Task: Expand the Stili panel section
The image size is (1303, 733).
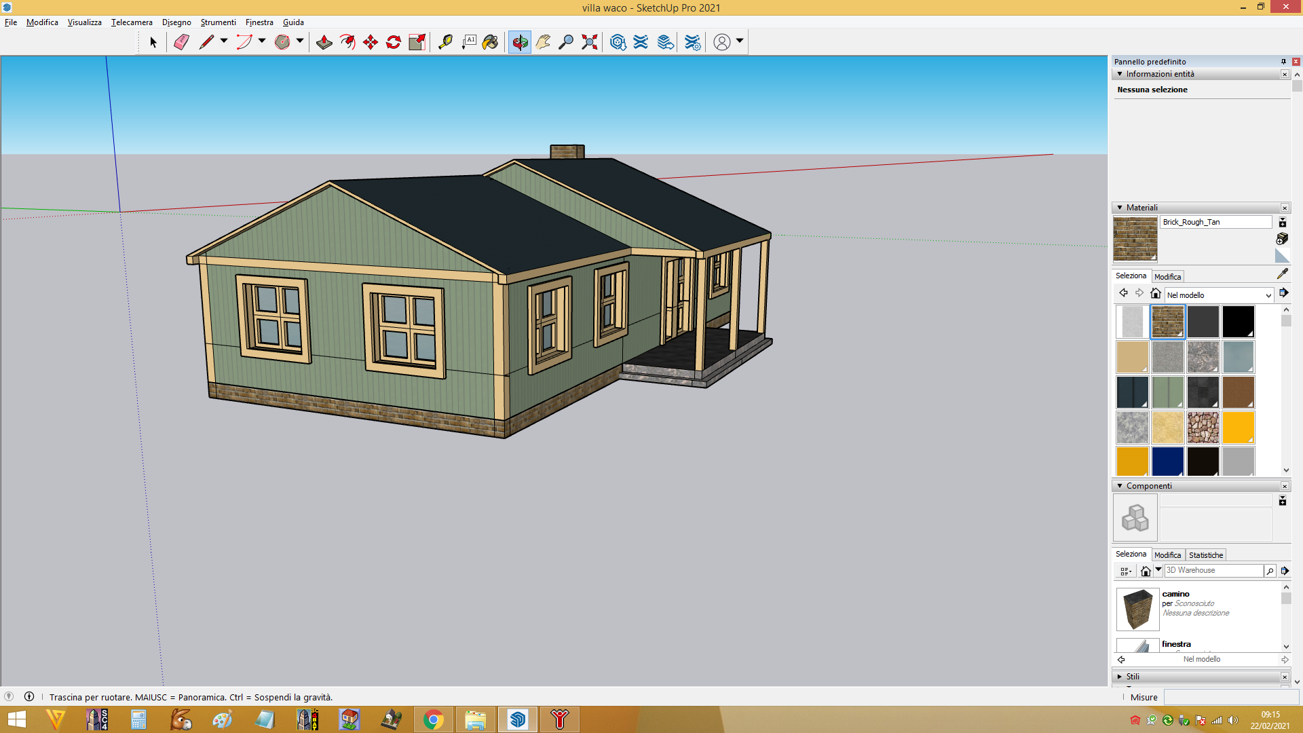Action: click(1120, 677)
